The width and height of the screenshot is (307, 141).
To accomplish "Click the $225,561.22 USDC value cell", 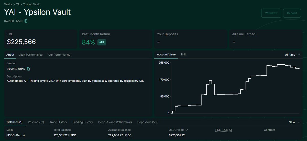I will [x=177, y=135].
